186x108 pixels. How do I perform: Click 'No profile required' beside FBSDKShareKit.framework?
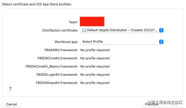tap(95, 83)
